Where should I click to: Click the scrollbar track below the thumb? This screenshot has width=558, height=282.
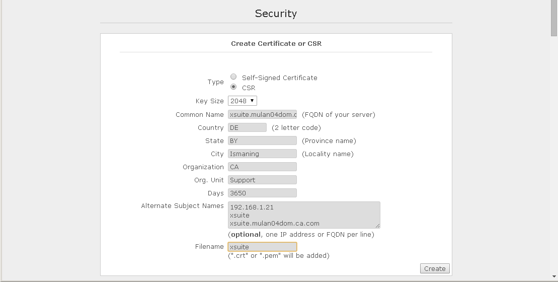(554, 151)
